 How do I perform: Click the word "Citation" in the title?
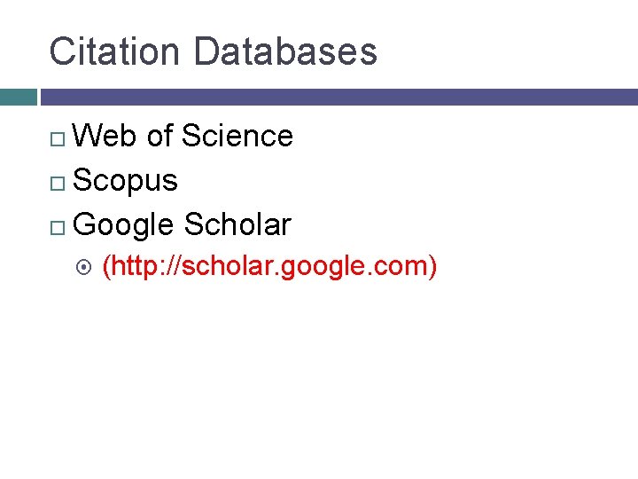116,51
